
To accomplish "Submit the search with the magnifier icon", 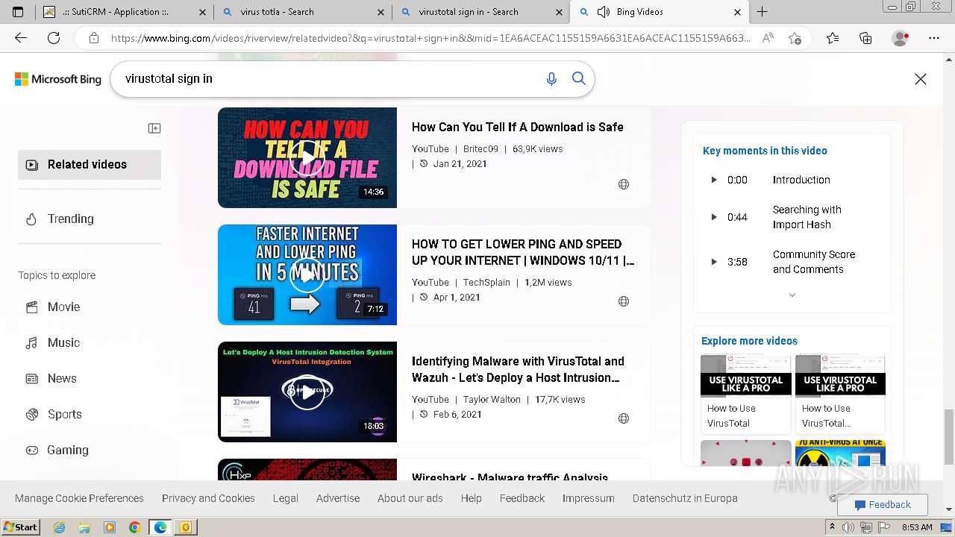I will [x=579, y=78].
